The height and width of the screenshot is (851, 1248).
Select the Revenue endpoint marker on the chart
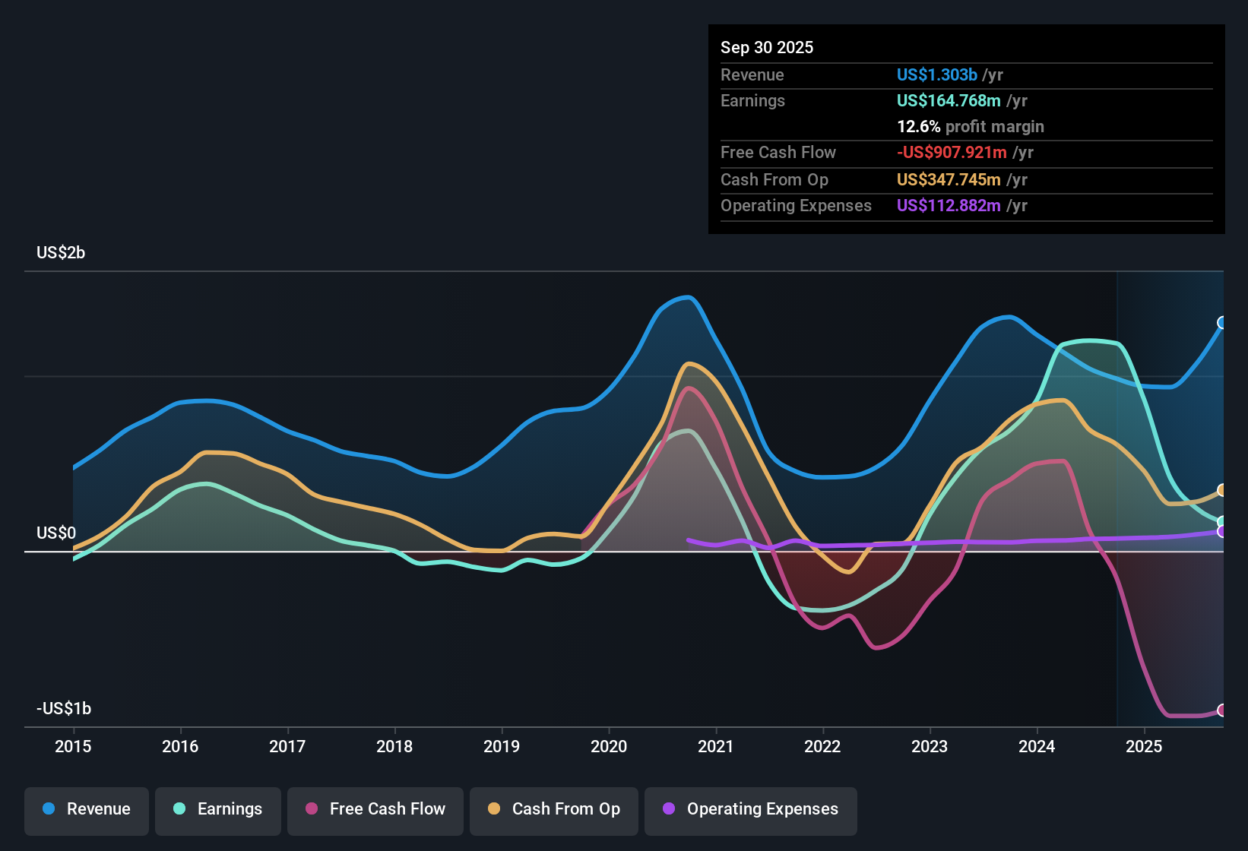tap(1222, 323)
